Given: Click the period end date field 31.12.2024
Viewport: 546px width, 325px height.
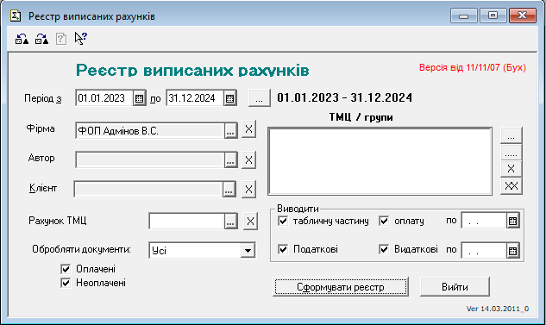Looking at the screenshot, I should tap(195, 98).
